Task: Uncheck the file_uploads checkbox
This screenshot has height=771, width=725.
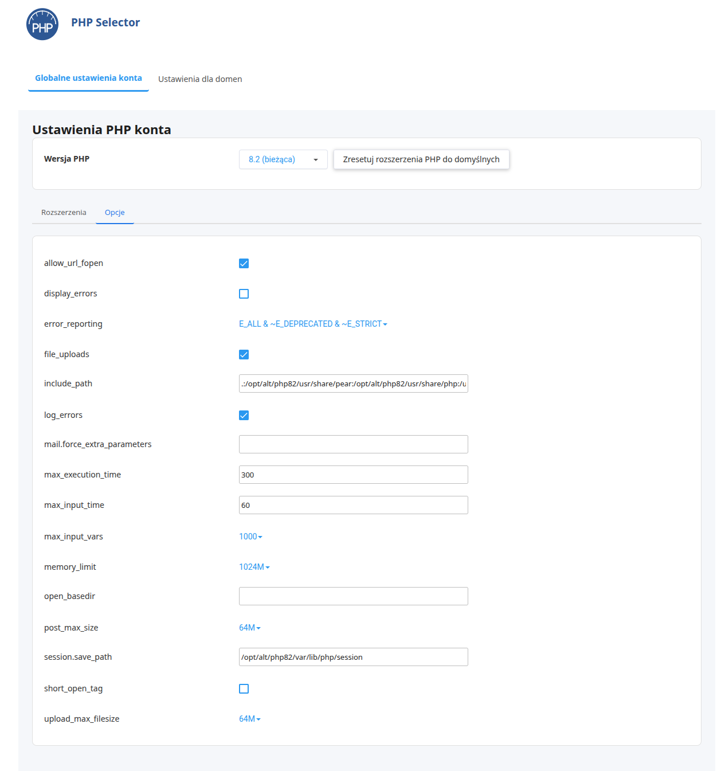Action: [244, 355]
